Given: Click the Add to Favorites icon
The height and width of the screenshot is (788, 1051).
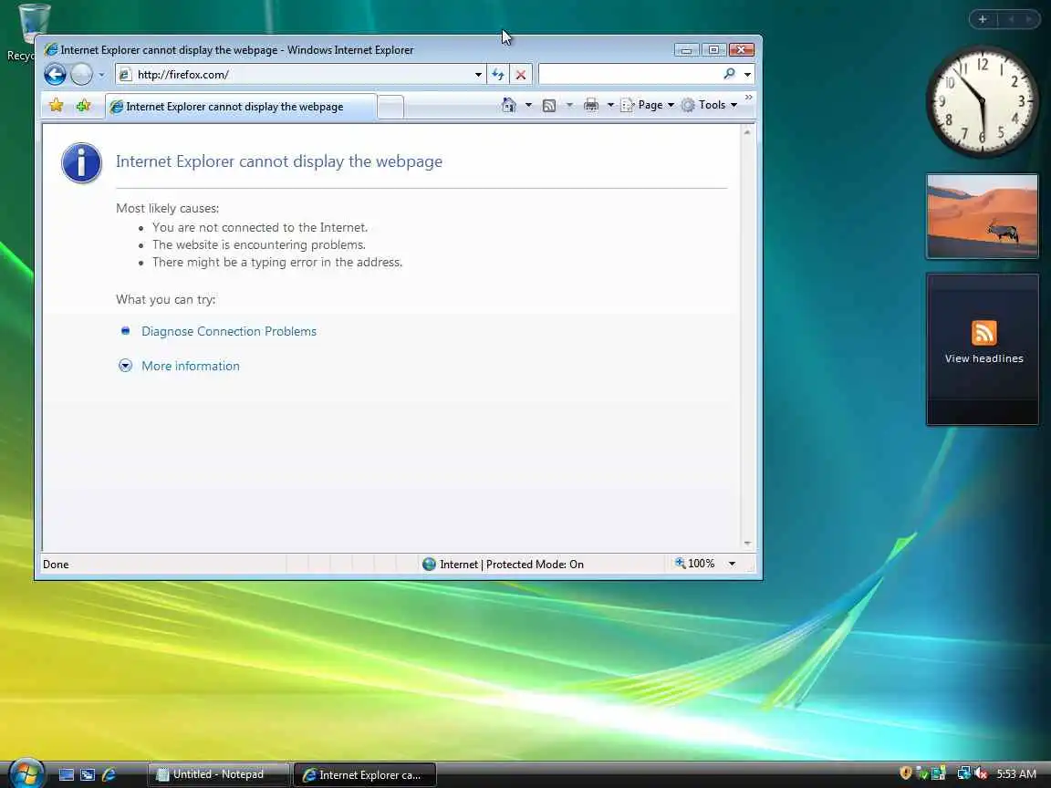Looking at the screenshot, I should (x=83, y=105).
